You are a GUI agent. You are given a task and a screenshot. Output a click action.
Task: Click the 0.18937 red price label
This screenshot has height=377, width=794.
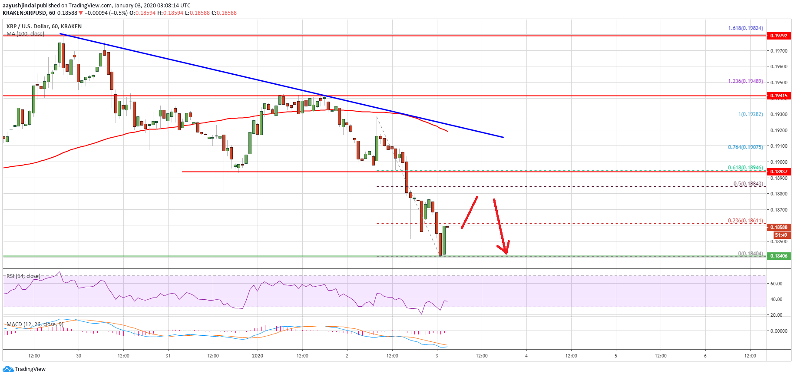779,172
